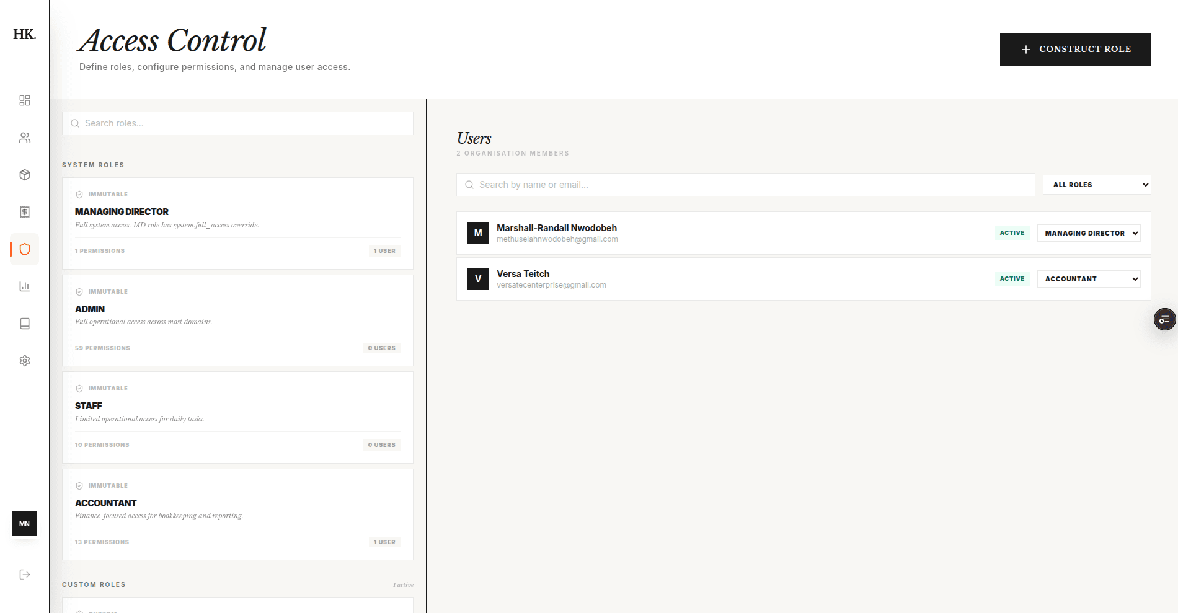Open Marshall-Randall's Managing Director role dropdown
The width and height of the screenshot is (1178, 613).
point(1089,233)
